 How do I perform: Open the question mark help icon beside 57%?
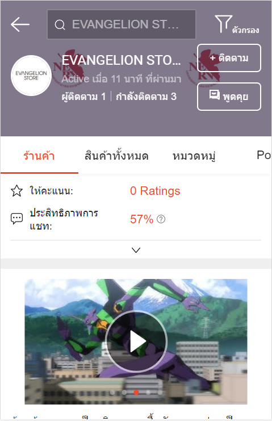pyautogui.click(x=161, y=219)
